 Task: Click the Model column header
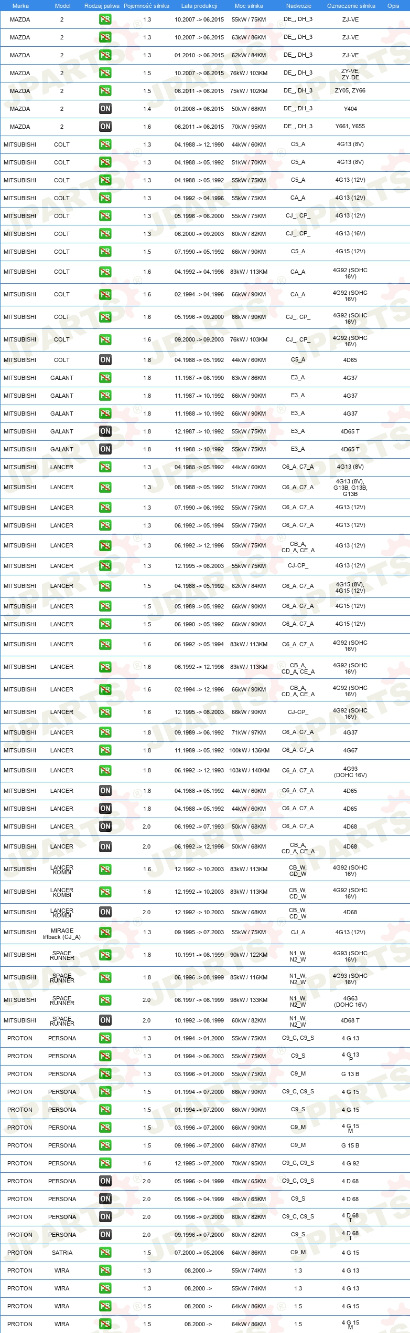click(x=62, y=6)
